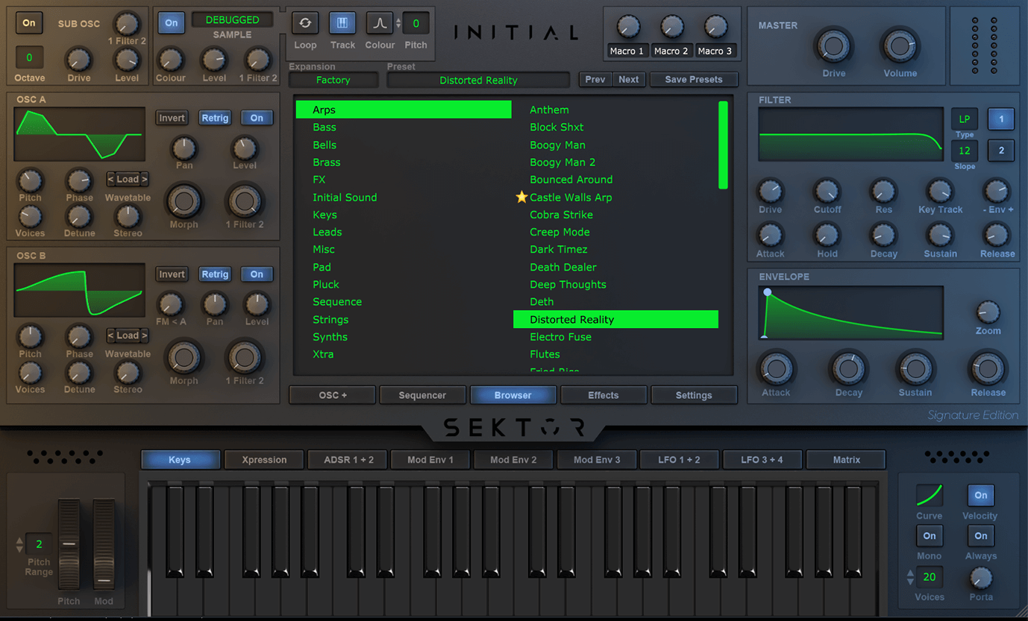Click the star icon beside Castle Walls Arp
This screenshot has height=621, width=1028.
(x=521, y=197)
